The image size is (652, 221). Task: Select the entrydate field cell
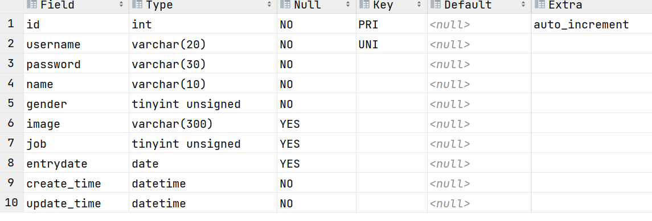coord(76,164)
